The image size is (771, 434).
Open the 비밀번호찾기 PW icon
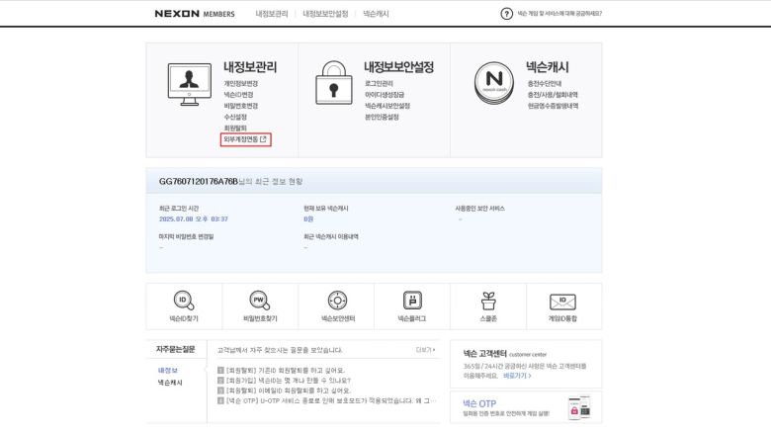[x=260, y=301]
